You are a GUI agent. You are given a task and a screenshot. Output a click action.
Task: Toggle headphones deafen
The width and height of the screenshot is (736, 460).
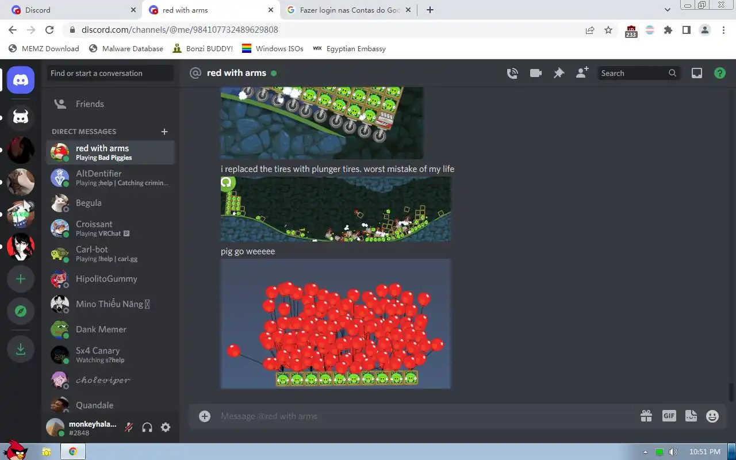pyautogui.click(x=147, y=427)
